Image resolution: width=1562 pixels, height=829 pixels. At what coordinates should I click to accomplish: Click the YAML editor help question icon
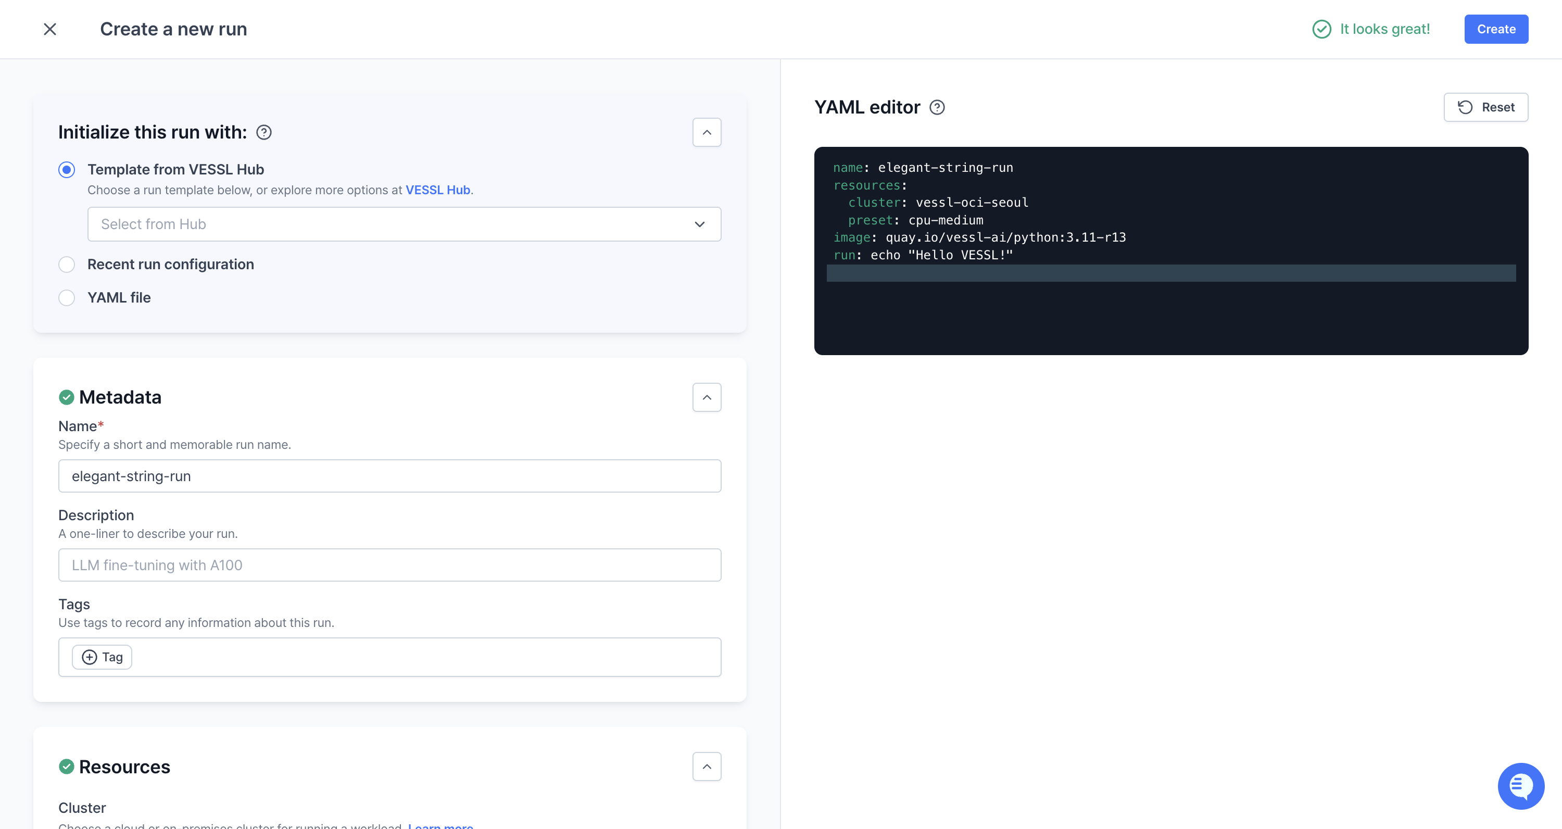[x=937, y=107]
